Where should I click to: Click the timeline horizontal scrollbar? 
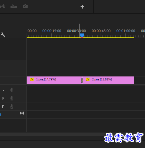point(72,134)
